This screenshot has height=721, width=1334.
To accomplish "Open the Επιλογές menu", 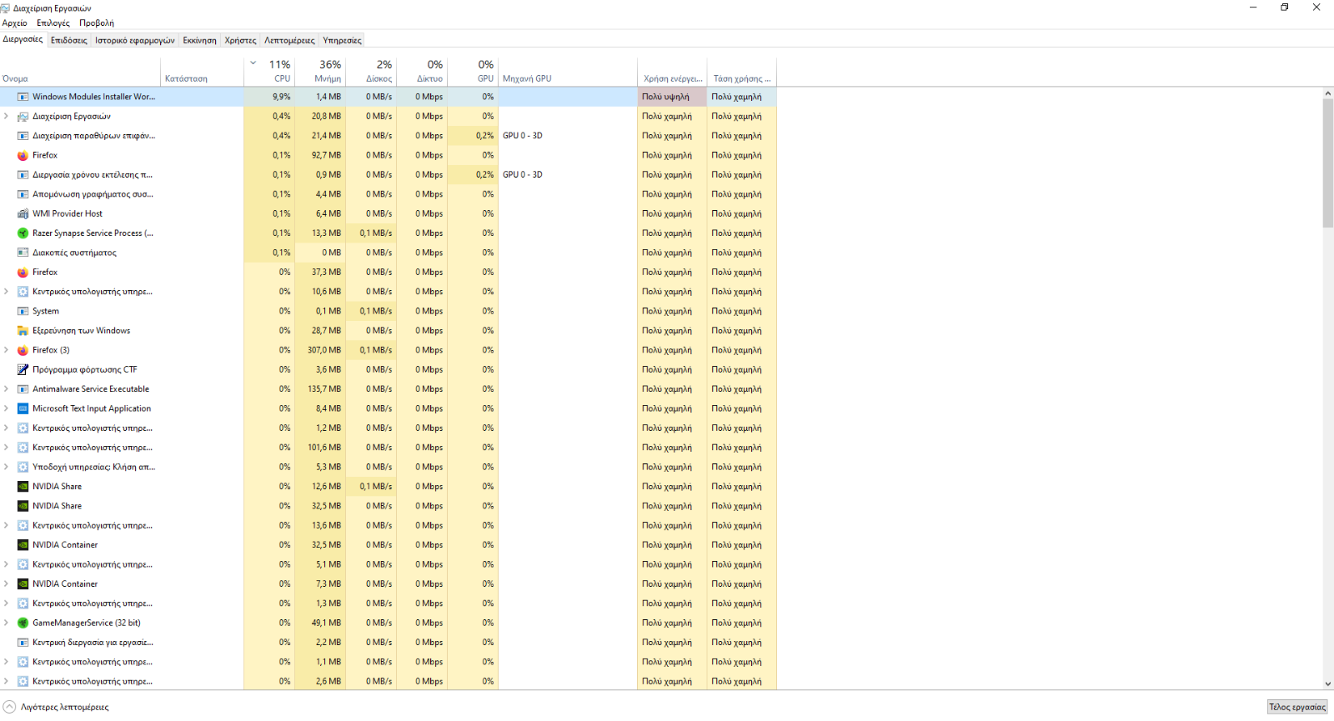I will (53, 23).
